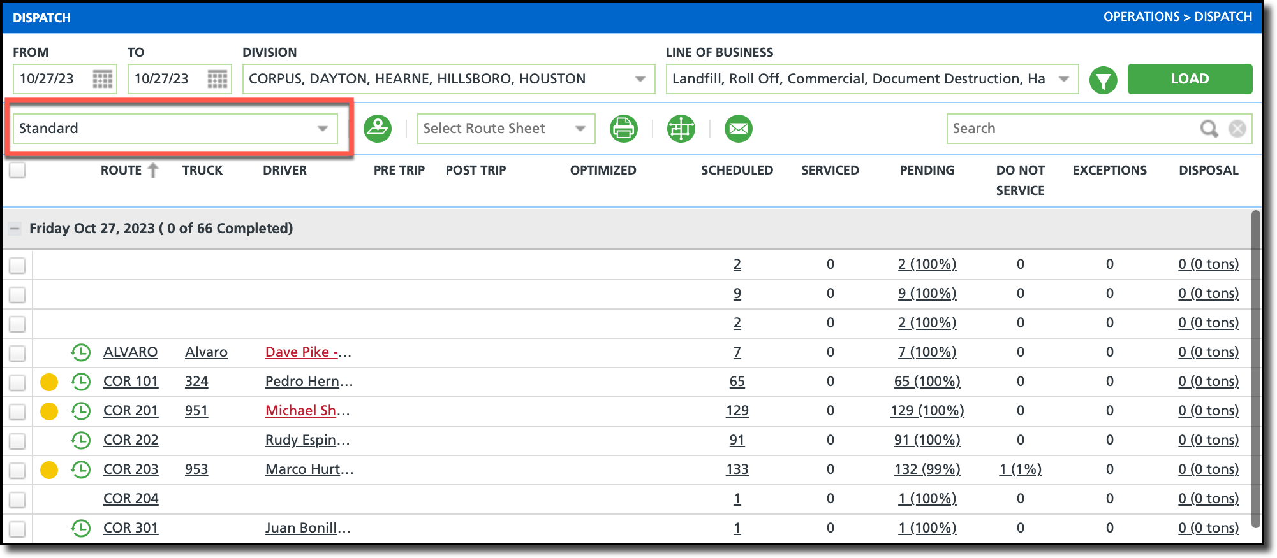
Task: Click the yellow status dot for COR 201
Action: point(49,411)
